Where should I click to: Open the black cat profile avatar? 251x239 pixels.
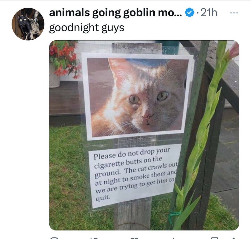coord(28,24)
